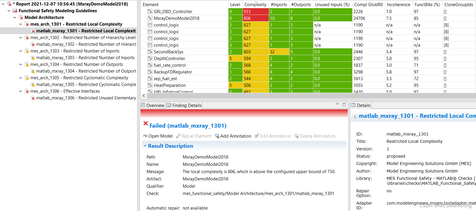Click the Failed (matlab_mxray_1301) heading link
The height and width of the screenshot is (211, 476).
click(x=188, y=126)
